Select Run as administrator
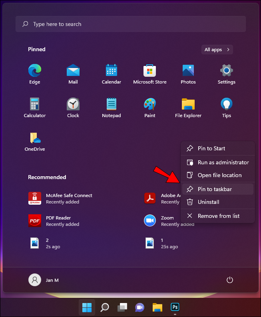This screenshot has width=261, height=317. coord(218,162)
